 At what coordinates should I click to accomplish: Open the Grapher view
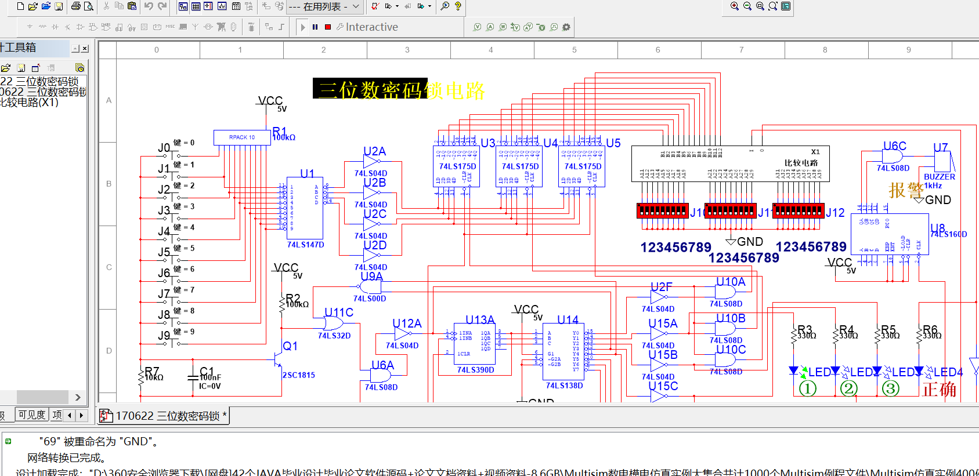pos(222,6)
